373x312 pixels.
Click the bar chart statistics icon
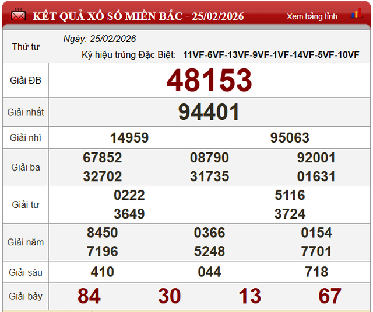(355, 15)
